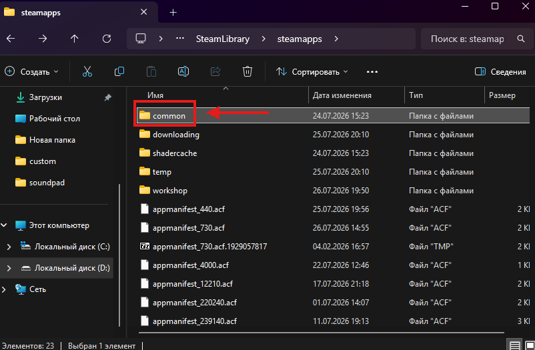Select the shadercache folder

coord(334,153)
